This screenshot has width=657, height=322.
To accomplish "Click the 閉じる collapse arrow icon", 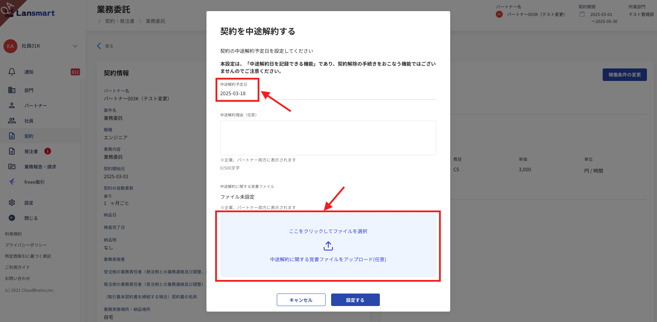I will pyautogui.click(x=12, y=218).
